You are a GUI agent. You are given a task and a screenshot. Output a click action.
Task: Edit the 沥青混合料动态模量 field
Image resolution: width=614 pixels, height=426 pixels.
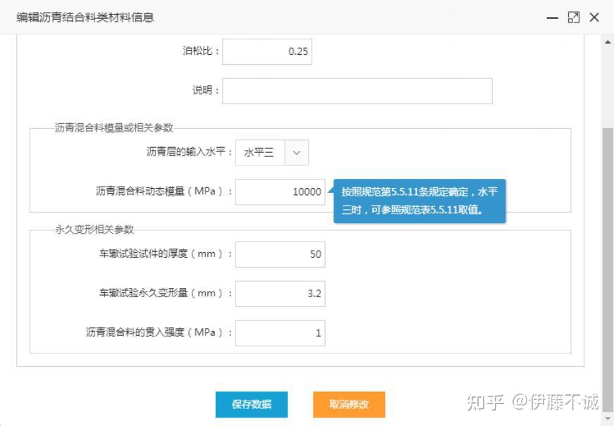(280, 192)
